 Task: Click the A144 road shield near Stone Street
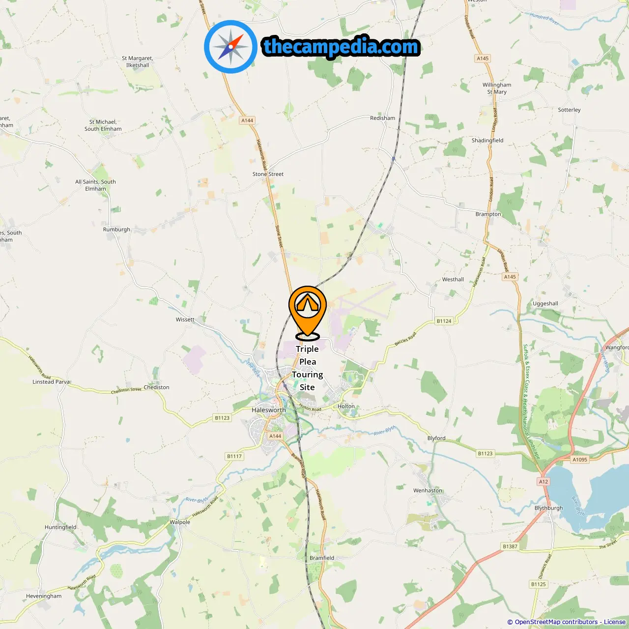(247, 120)
